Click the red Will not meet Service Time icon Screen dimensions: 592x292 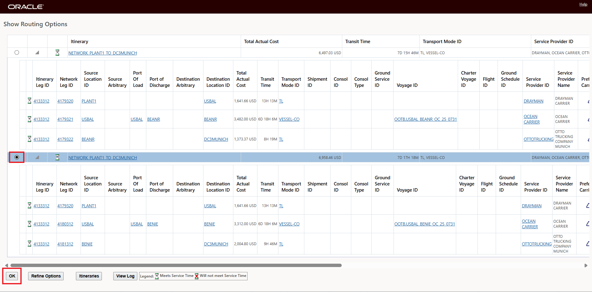pyautogui.click(x=197, y=276)
